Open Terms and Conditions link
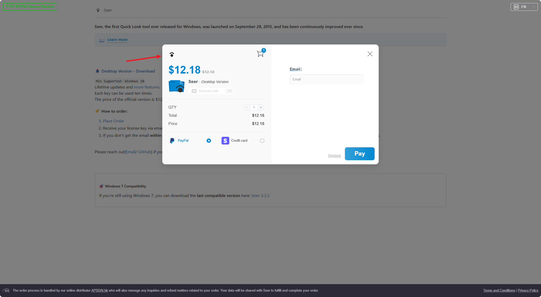 point(499,291)
